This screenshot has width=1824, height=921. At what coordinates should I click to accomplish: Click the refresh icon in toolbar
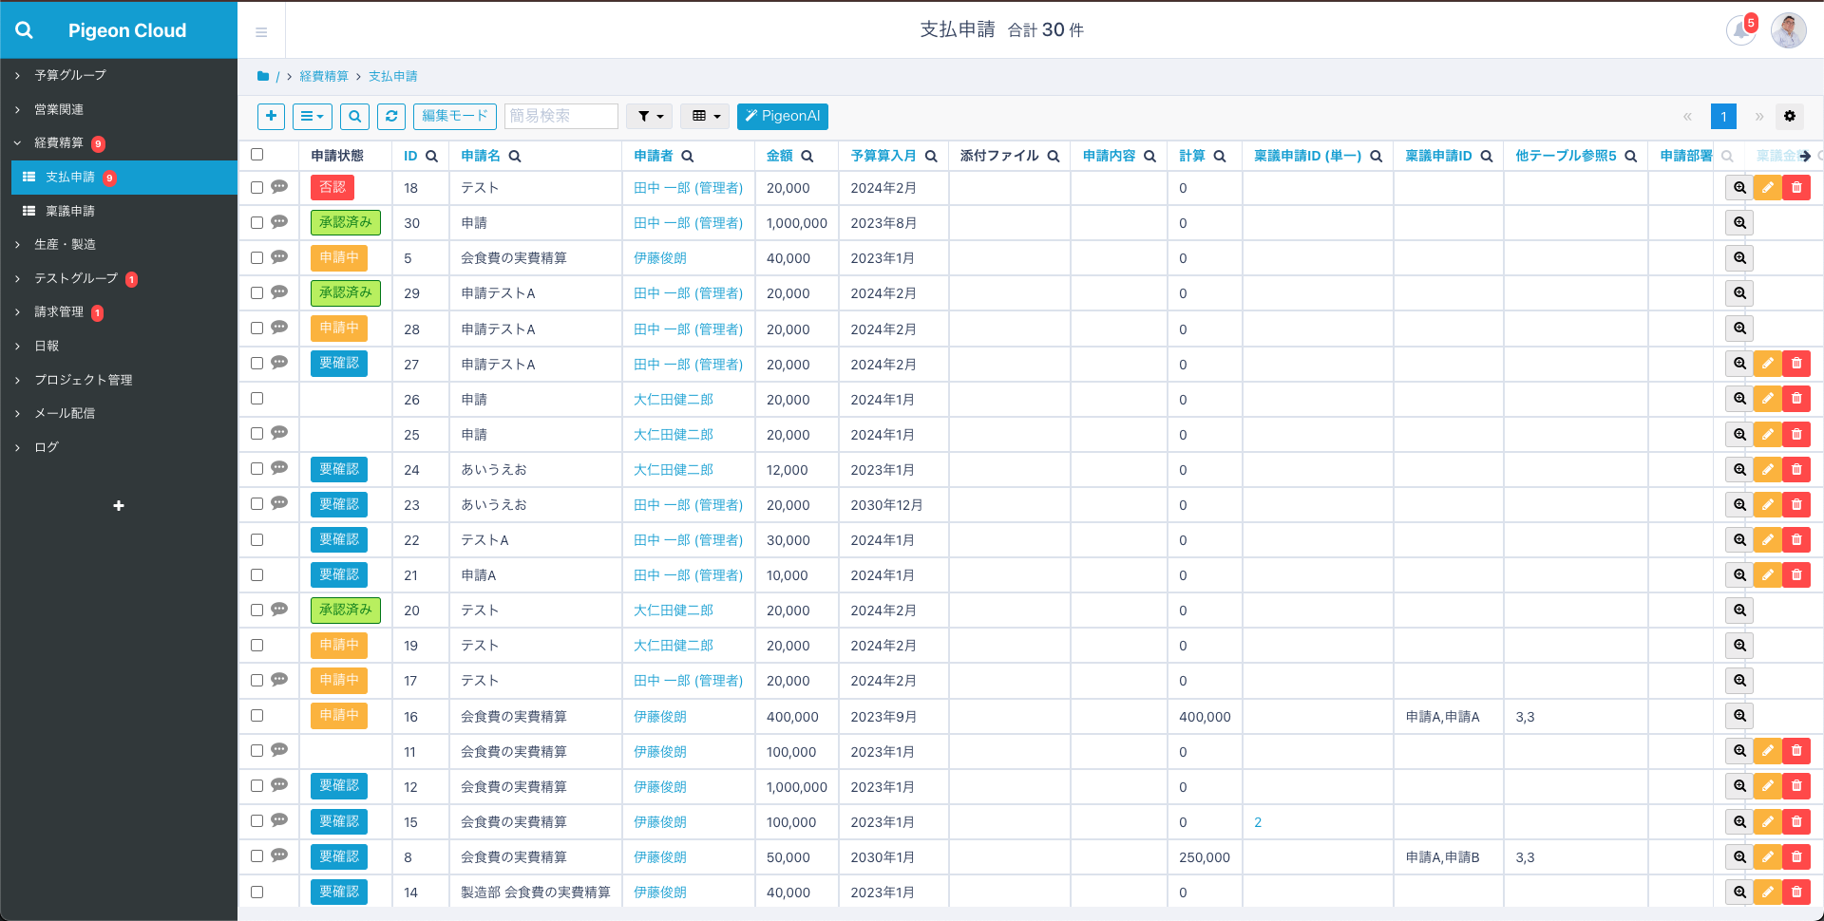click(391, 116)
